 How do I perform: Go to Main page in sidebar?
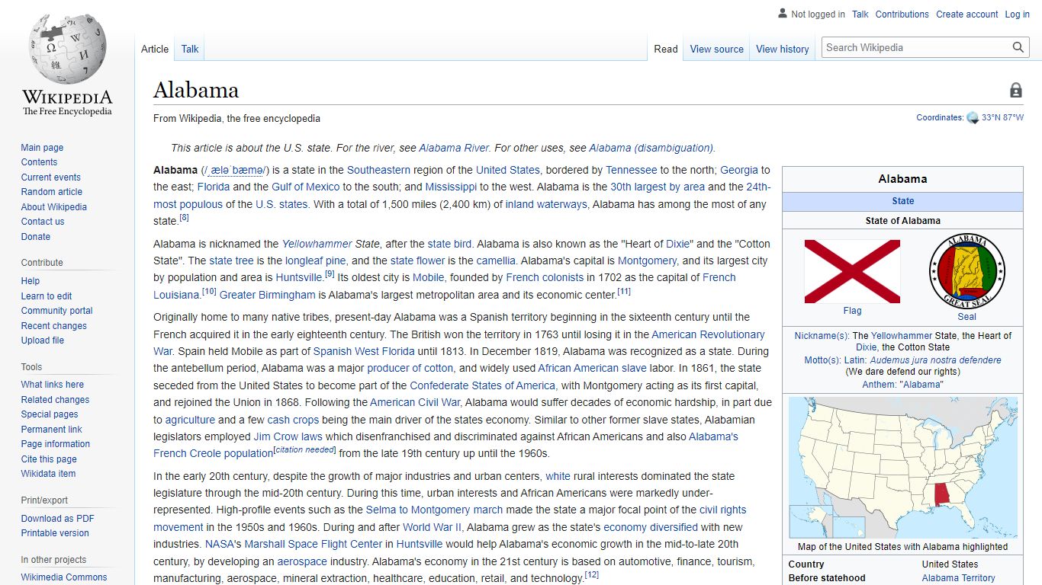(x=42, y=148)
